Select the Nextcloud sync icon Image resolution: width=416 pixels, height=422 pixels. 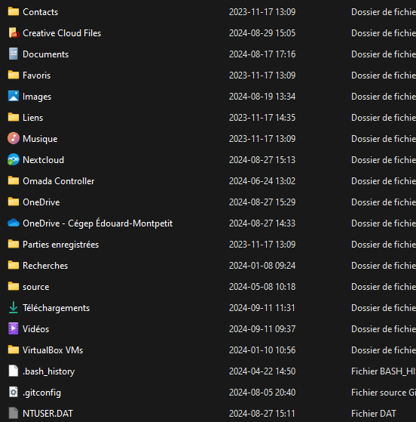(14, 159)
